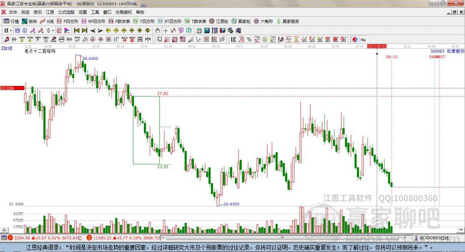Click 收300893日线 status text

coord(434,238)
